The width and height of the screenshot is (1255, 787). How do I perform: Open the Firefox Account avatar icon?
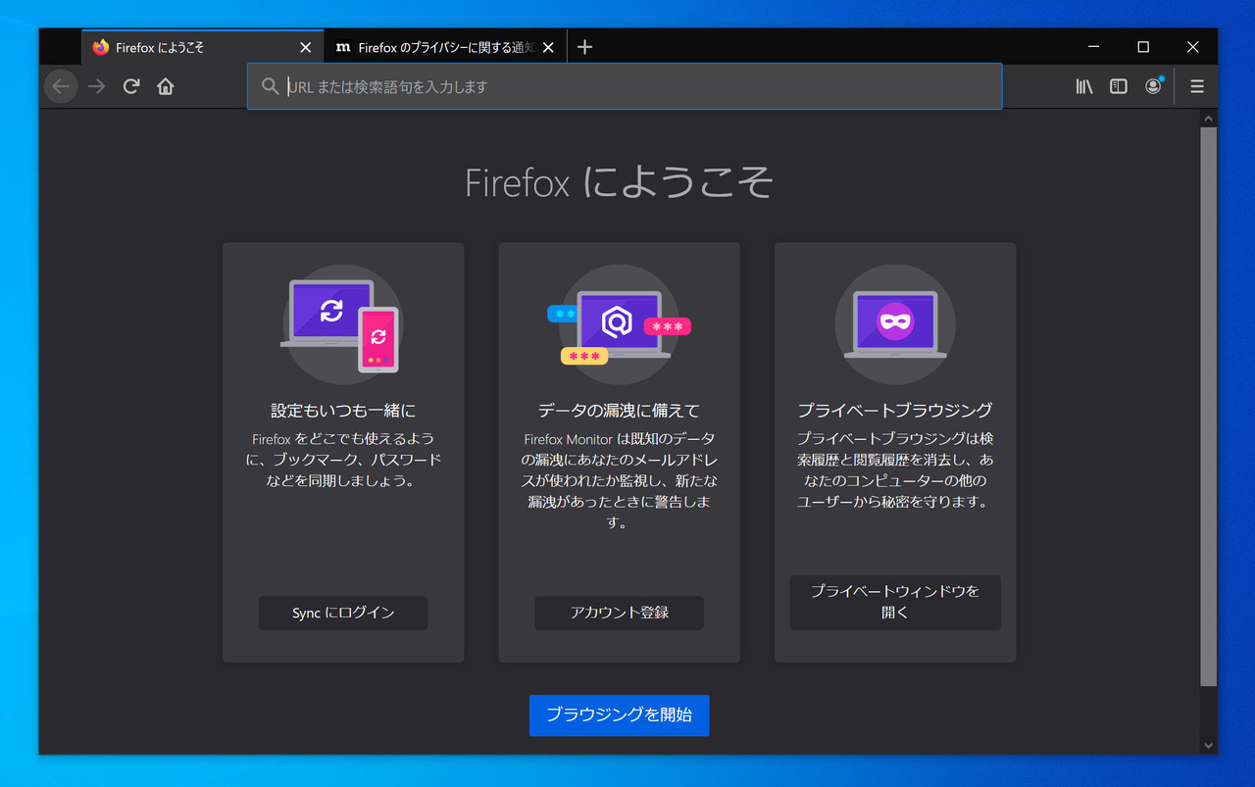[1153, 86]
